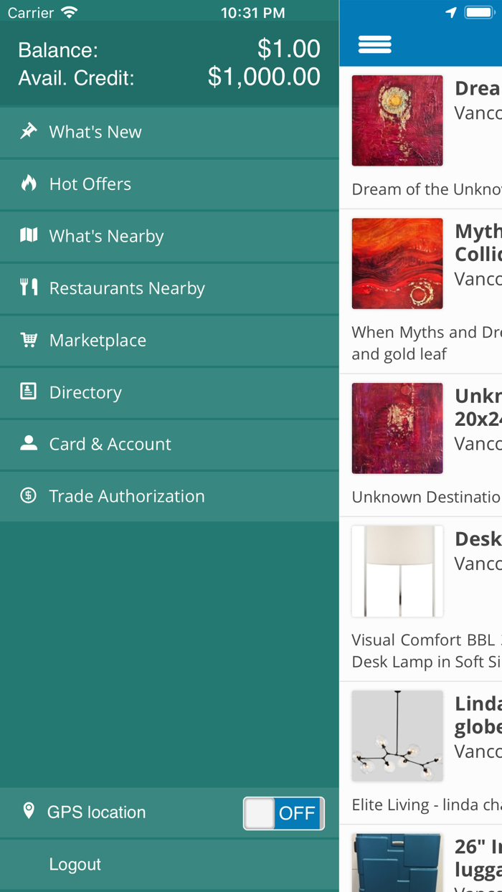Select the Hot Offers menu entry
This screenshot has height=892, width=502.
[90, 184]
